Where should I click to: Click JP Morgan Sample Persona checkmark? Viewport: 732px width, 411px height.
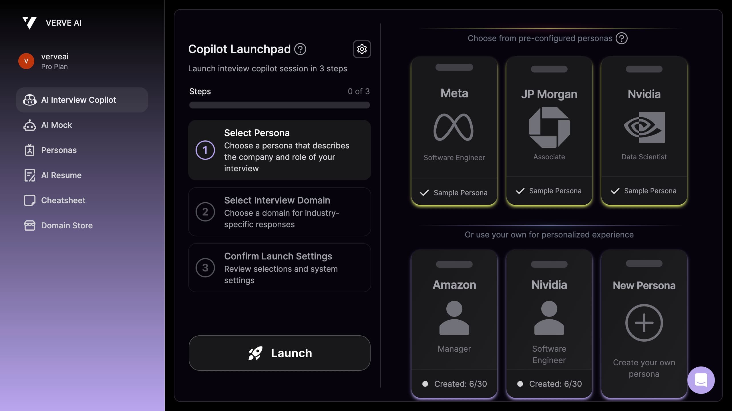520,191
